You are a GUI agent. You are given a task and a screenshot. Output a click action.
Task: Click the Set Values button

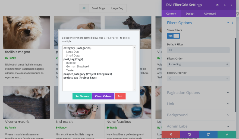pos(82,96)
